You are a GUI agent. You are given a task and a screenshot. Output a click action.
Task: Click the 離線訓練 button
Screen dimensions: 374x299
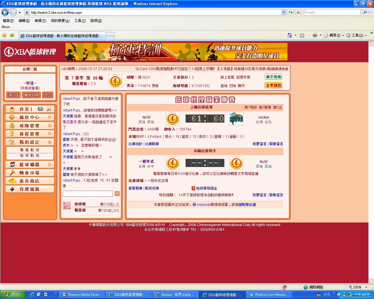(31, 95)
